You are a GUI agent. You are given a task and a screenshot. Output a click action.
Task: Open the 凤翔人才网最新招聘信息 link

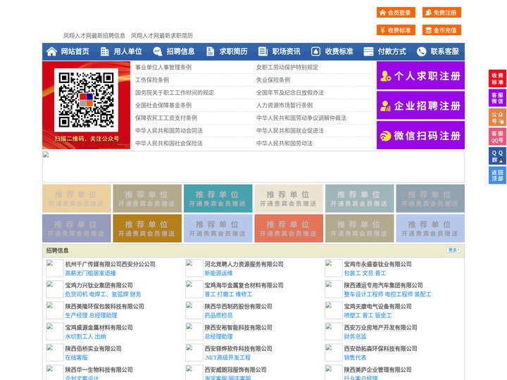[x=94, y=36]
